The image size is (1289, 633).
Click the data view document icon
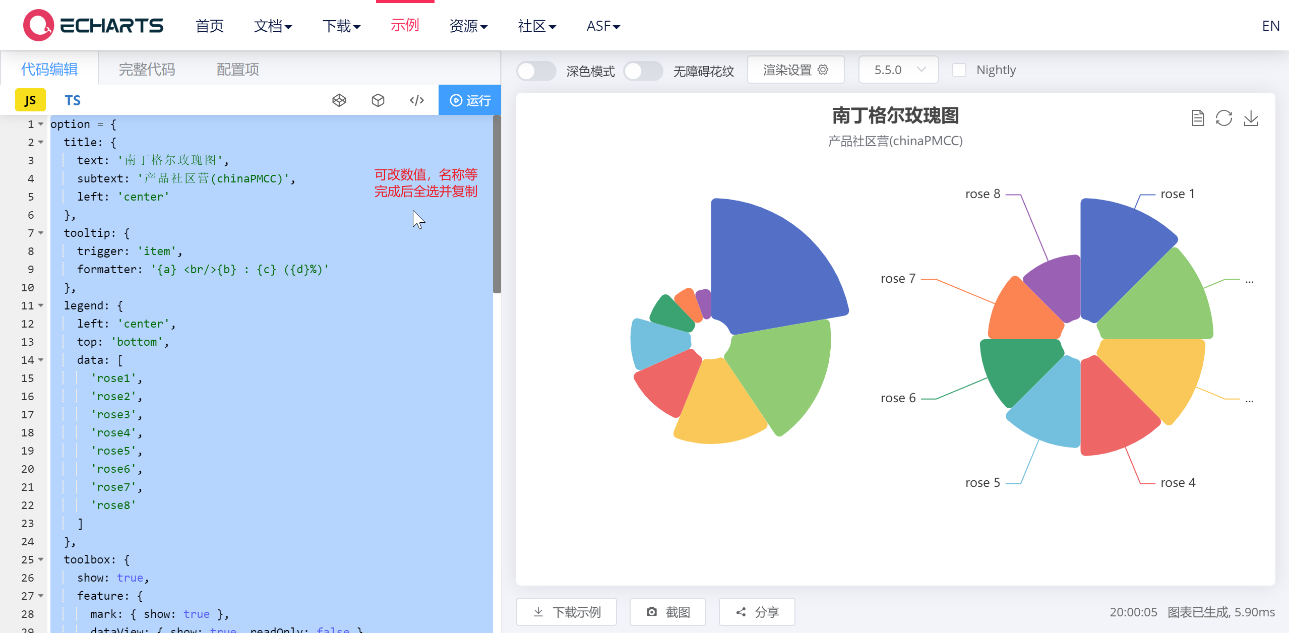(1198, 118)
